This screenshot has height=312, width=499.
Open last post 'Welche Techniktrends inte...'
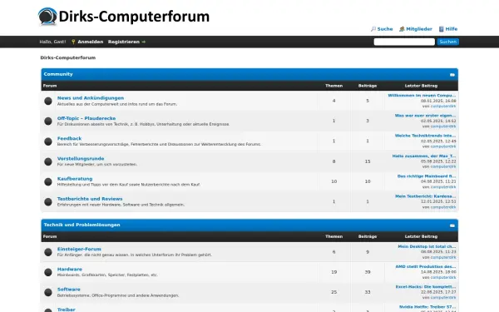[x=425, y=136]
